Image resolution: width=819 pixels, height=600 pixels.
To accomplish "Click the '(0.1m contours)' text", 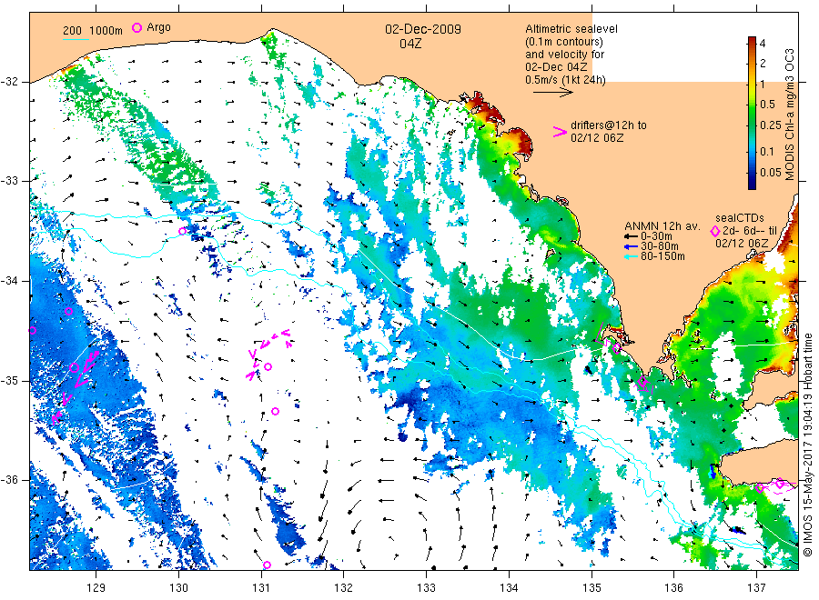I will pos(564,42).
